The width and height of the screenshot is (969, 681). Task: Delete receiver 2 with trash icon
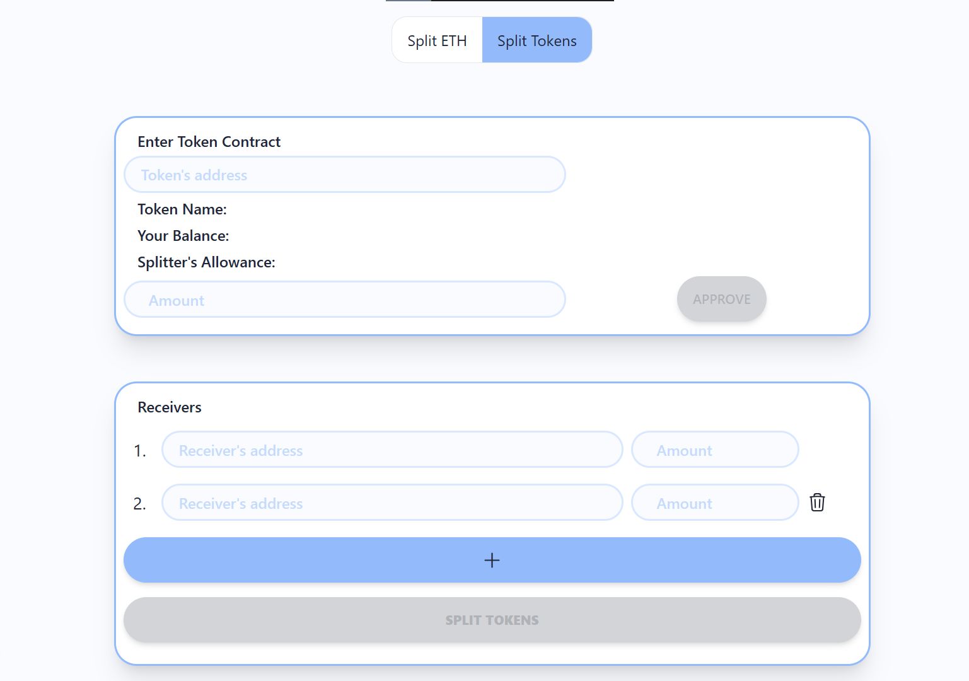pos(817,503)
